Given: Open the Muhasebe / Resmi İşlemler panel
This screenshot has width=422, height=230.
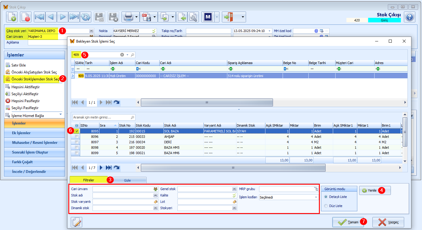Looking at the screenshot, I should pyautogui.click(x=34, y=143).
